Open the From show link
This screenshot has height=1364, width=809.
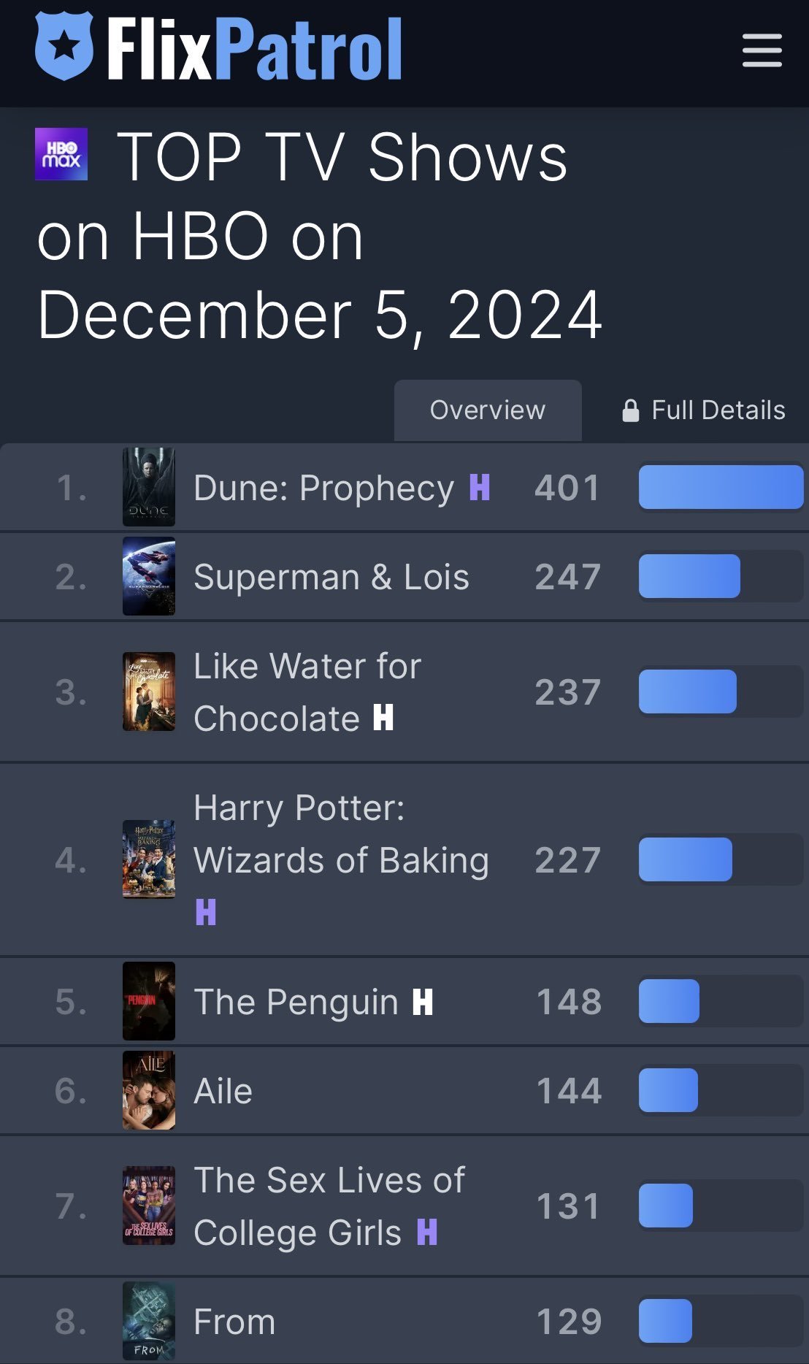pyautogui.click(x=234, y=1322)
